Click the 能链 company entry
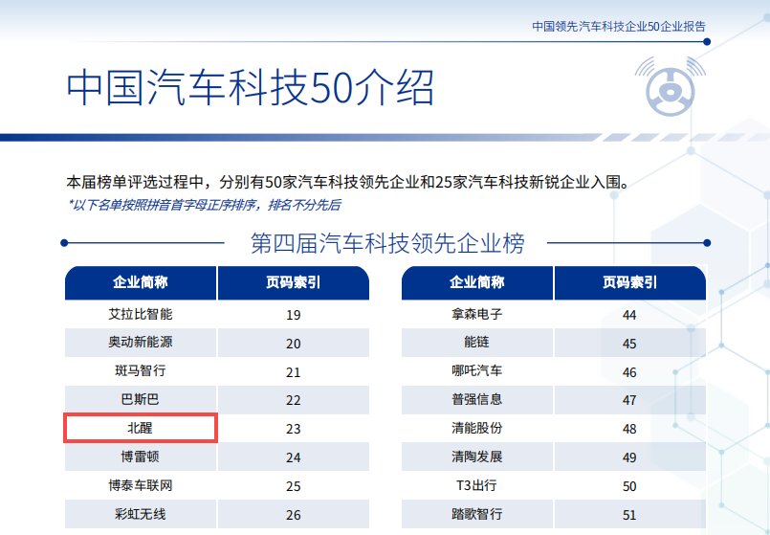The height and width of the screenshot is (535, 770). coord(476,343)
